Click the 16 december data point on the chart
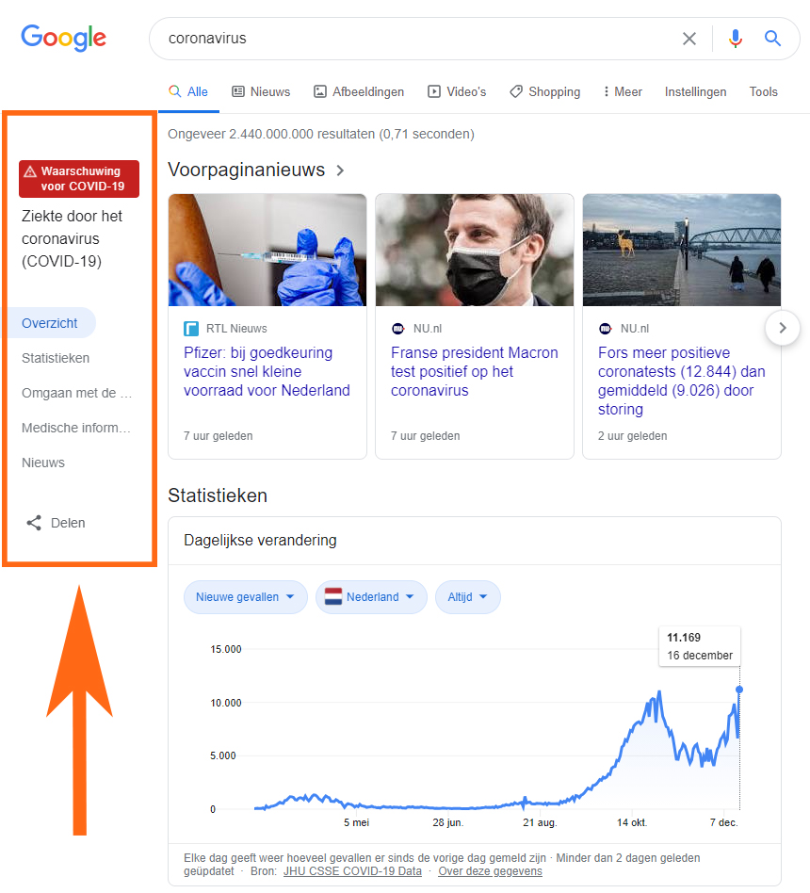Screen dimensions: 810x893 pos(739,690)
